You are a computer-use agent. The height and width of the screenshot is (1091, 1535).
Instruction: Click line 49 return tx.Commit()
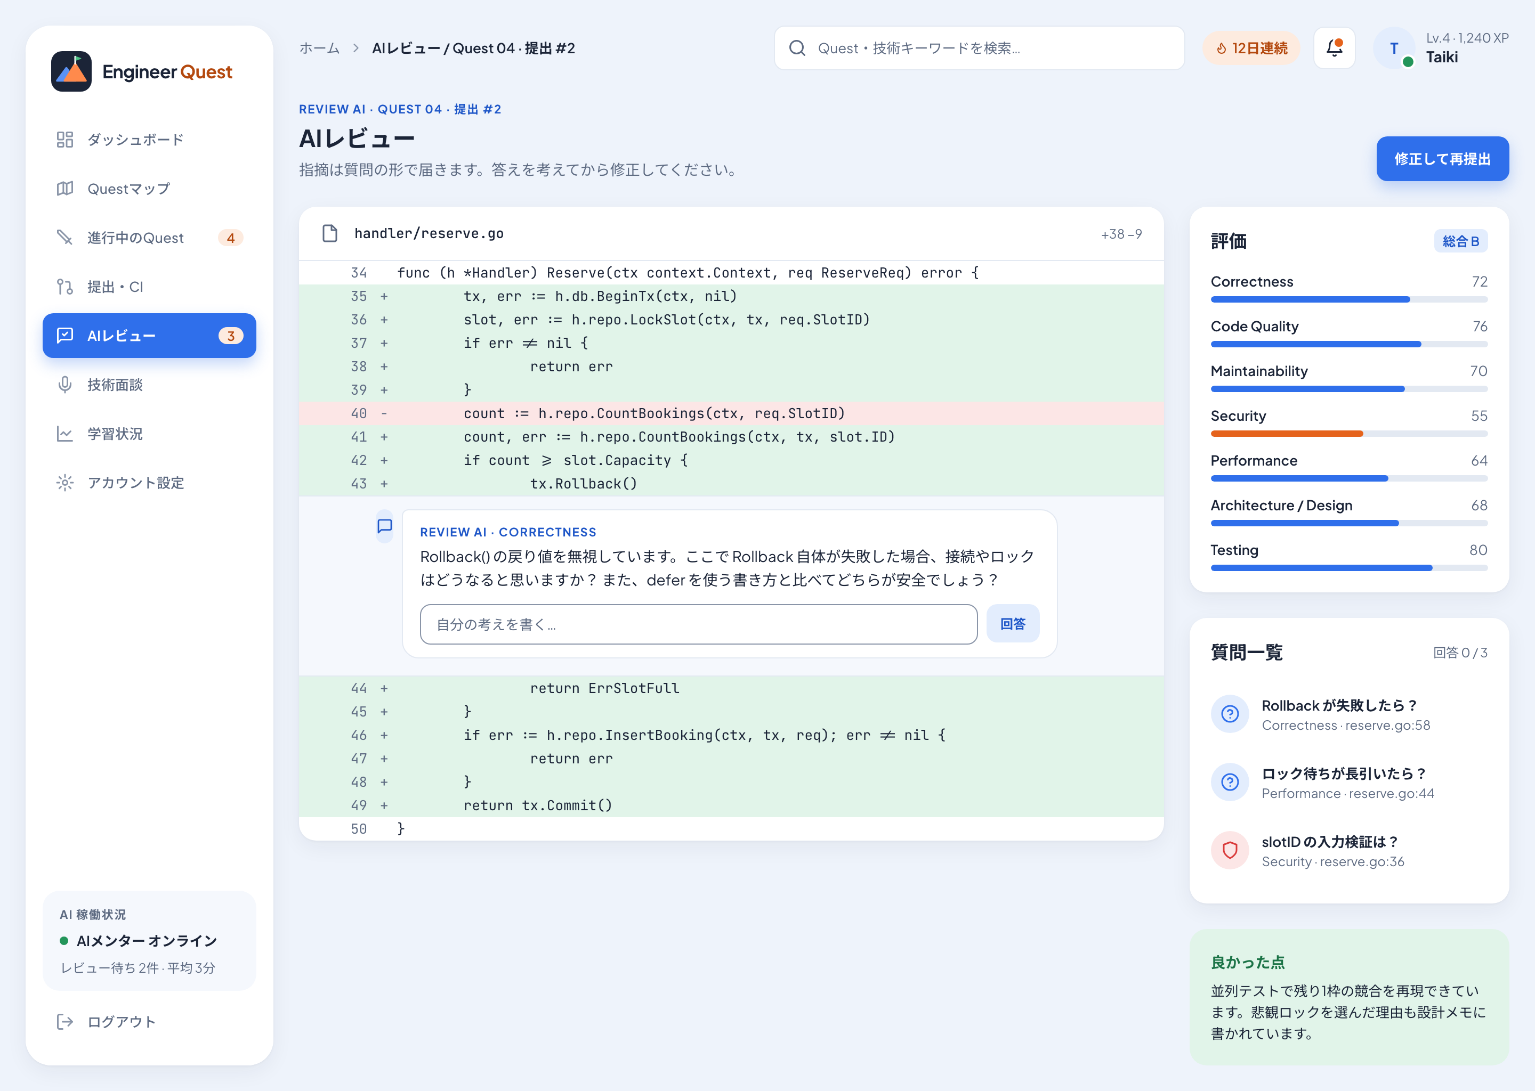[x=731, y=805]
